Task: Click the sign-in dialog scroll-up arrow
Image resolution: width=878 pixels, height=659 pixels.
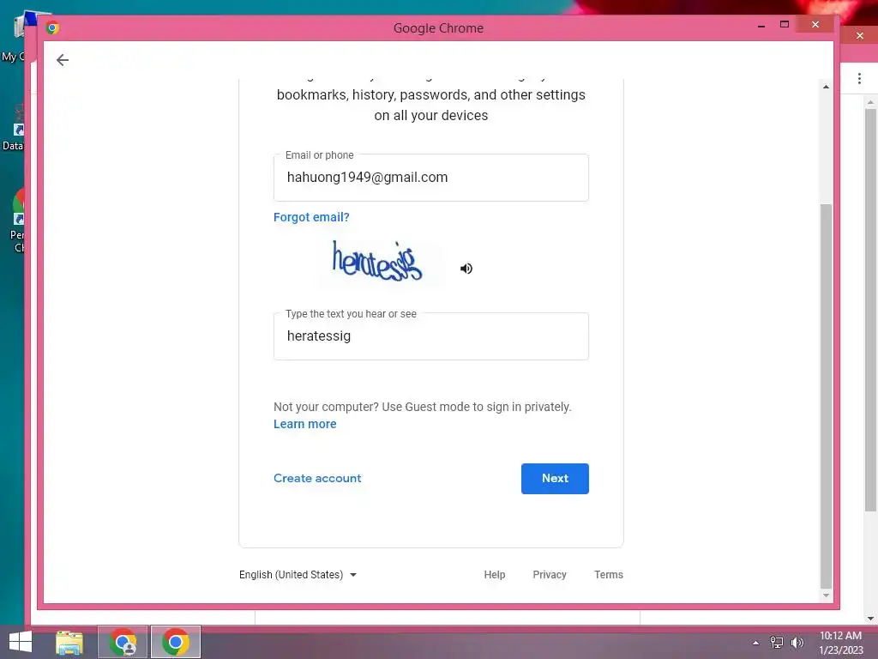Action: point(826,87)
